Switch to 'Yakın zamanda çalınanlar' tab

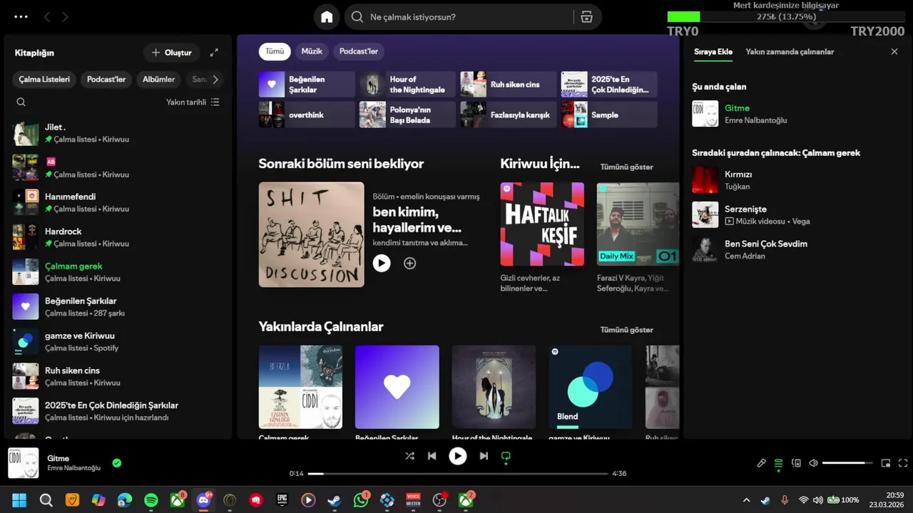[x=790, y=52]
